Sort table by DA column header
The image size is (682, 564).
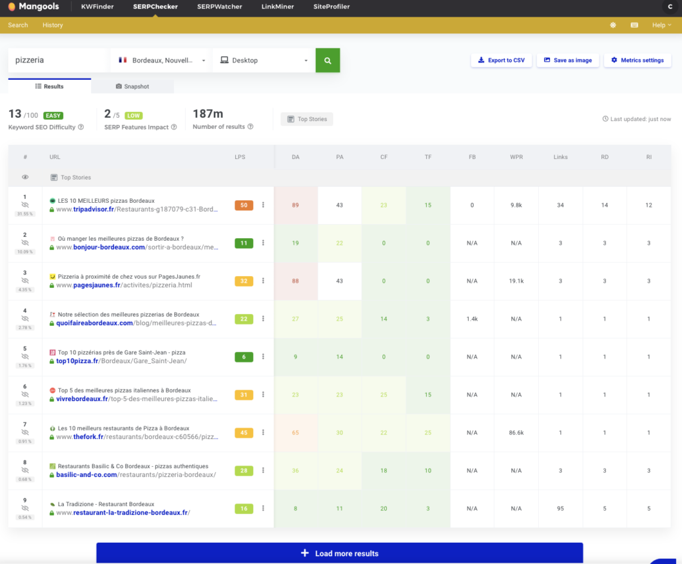coord(296,157)
